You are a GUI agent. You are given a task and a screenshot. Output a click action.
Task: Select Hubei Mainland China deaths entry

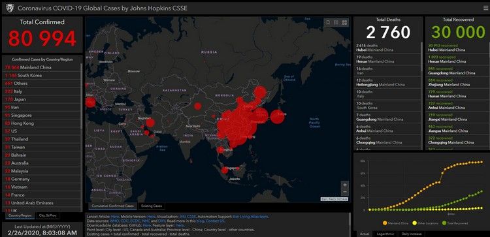click(x=387, y=48)
